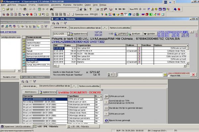
Task: Click the New document icon in toolbar
Action: pyautogui.click(x=4, y=9)
